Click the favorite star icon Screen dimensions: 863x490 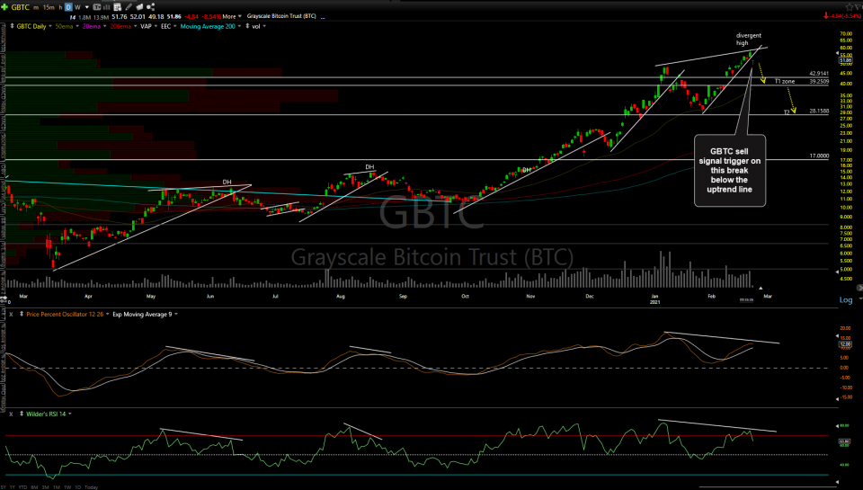[850, 7]
